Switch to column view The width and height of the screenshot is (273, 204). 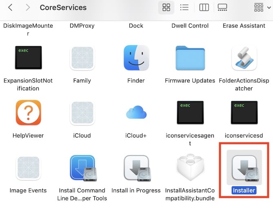[x=204, y=7]
